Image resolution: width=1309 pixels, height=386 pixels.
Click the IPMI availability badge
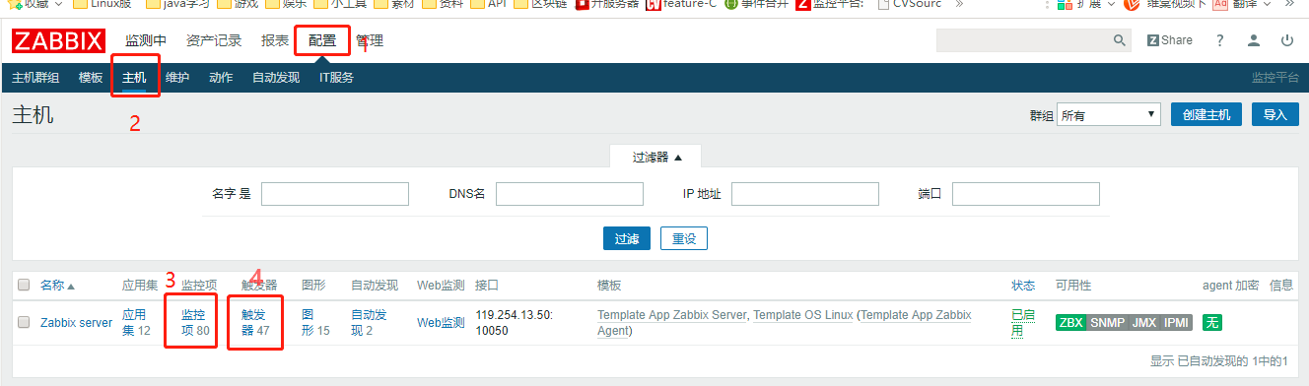point(1177,322)
